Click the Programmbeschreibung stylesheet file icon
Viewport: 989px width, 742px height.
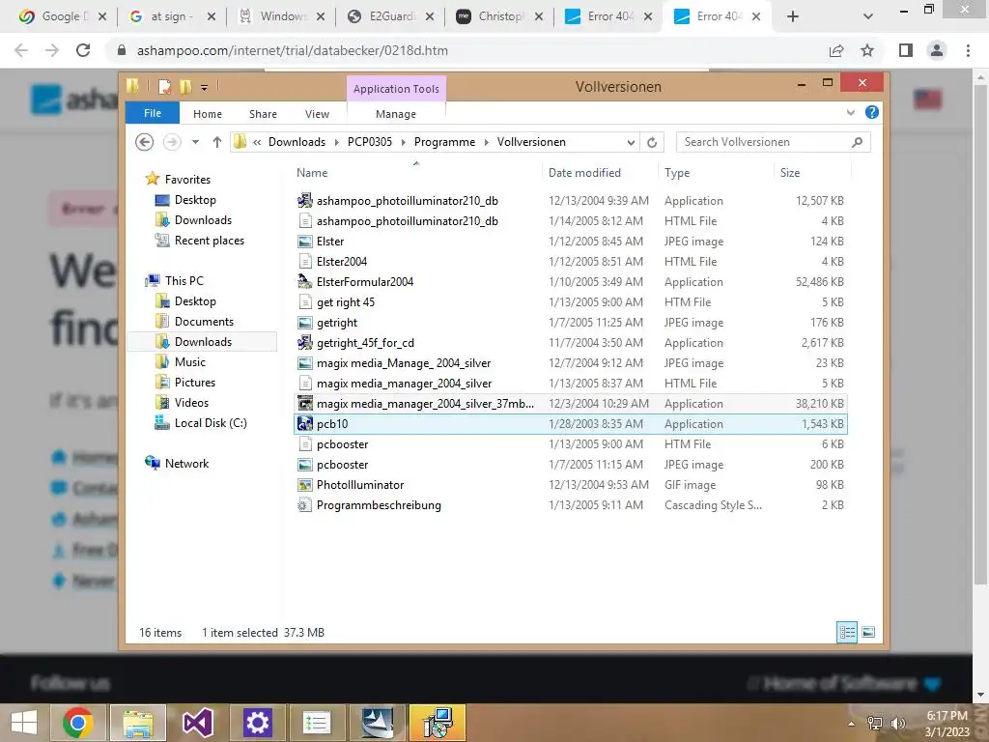[x=304, y=504]
